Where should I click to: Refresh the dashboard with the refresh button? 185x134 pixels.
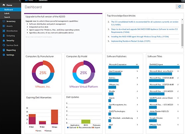[x=180, y=6]
